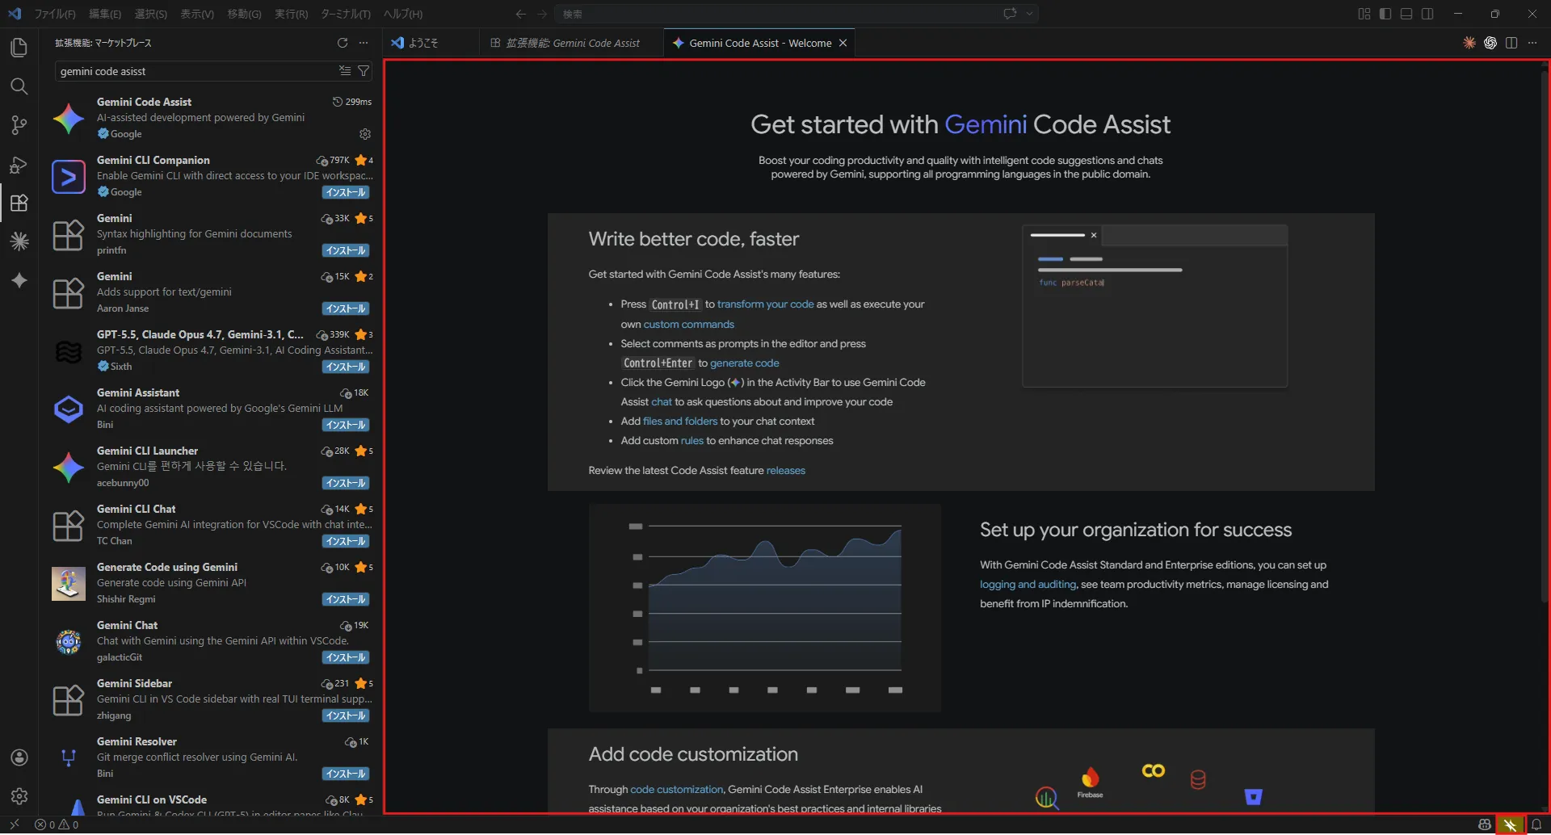This screenshot has height=835, width=1551.
Task: Select the Generate Code using Gemini extension
Action: pyautogui.click(x=212, y=583)
